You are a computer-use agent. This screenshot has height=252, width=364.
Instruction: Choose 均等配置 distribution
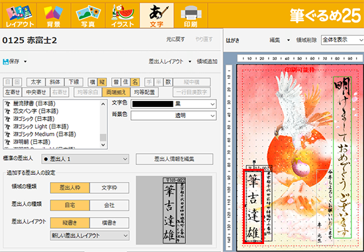click(144, 92)
